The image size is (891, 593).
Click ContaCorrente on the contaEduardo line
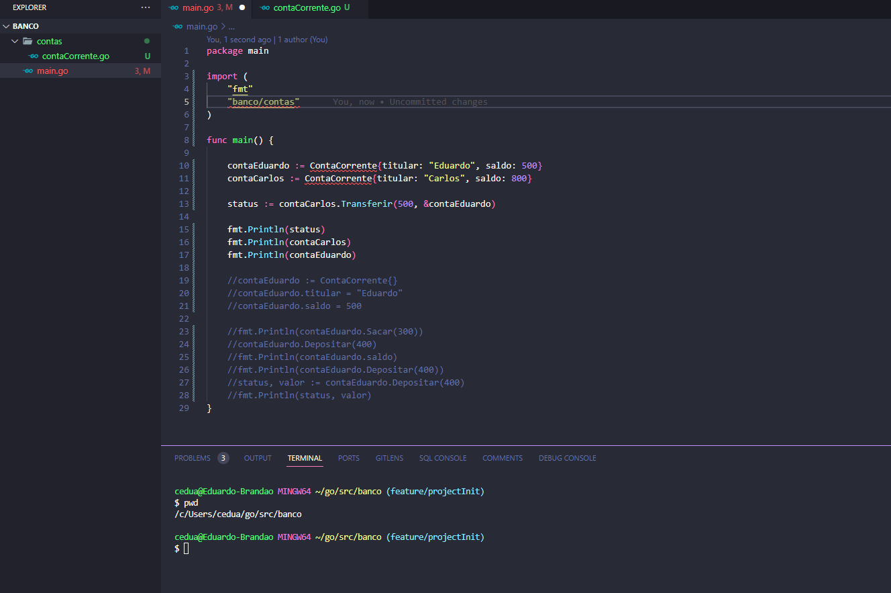(344, 165)
